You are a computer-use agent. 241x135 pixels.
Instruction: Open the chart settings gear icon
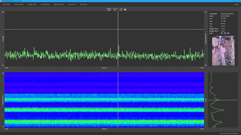(x=125, y=10)
